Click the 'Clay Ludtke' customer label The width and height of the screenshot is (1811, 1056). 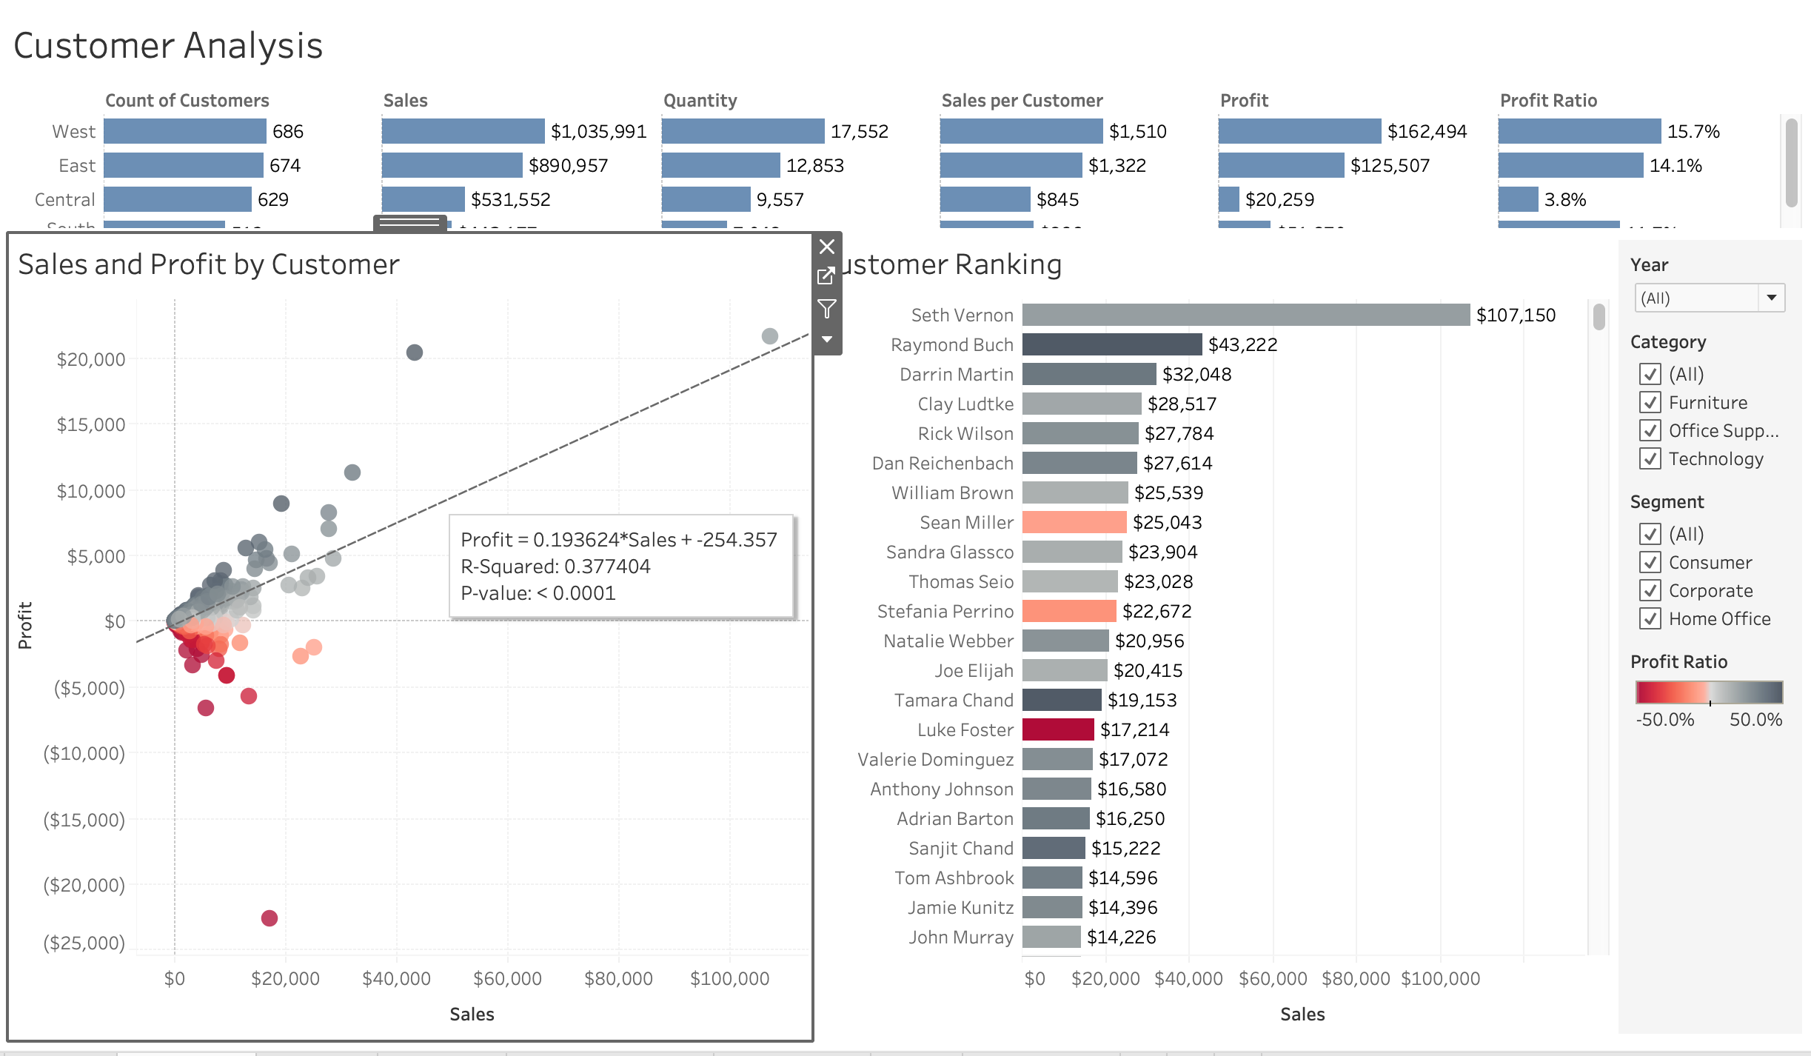pos(965,404)
